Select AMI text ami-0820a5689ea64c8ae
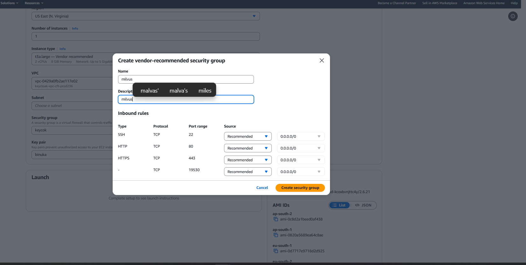 [x=301, y=235]
